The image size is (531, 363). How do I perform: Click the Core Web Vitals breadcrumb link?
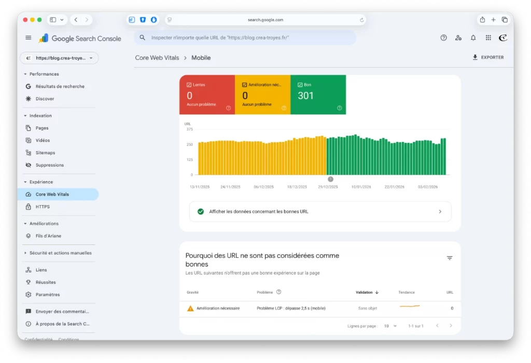[x=157, y=58]
